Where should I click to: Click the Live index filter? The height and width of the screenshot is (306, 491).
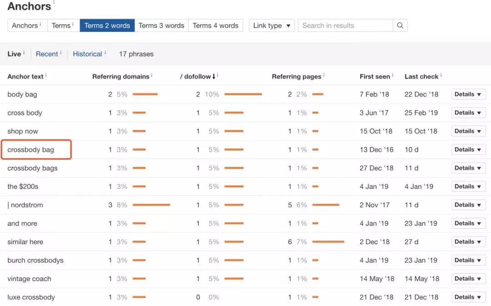click(14, 54)
